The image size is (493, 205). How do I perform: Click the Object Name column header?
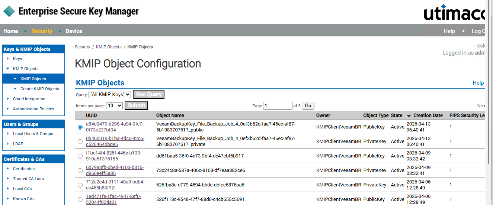pyautogui.click(x=170, y=115)
